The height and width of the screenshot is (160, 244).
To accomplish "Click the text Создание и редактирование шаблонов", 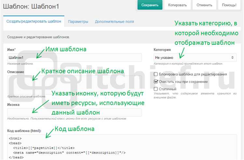I will [38, 37].
